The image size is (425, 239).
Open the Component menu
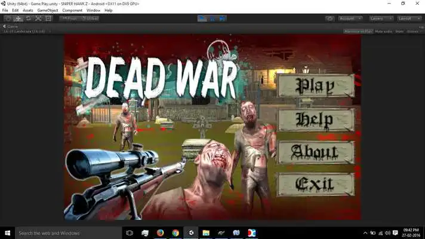[x=72, y=10]
